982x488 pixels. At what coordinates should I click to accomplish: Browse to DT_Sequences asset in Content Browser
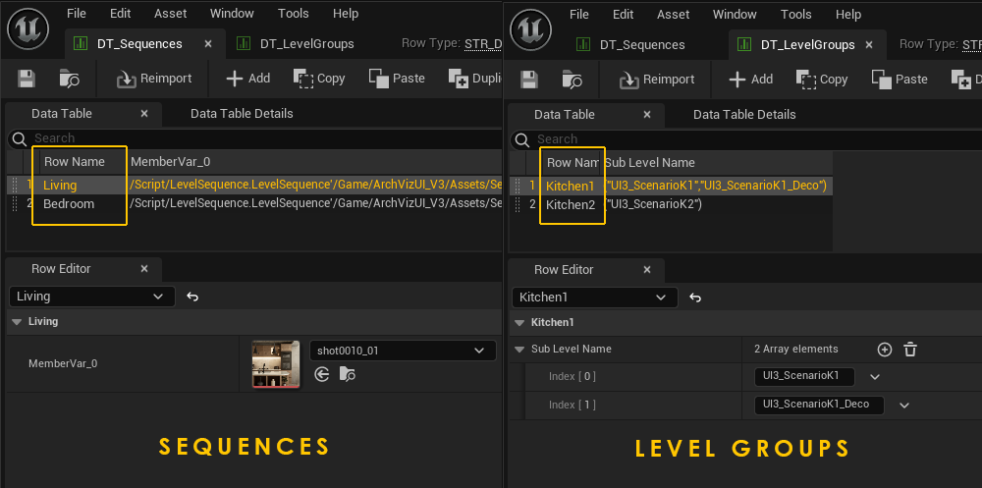[x=69, y=79]
